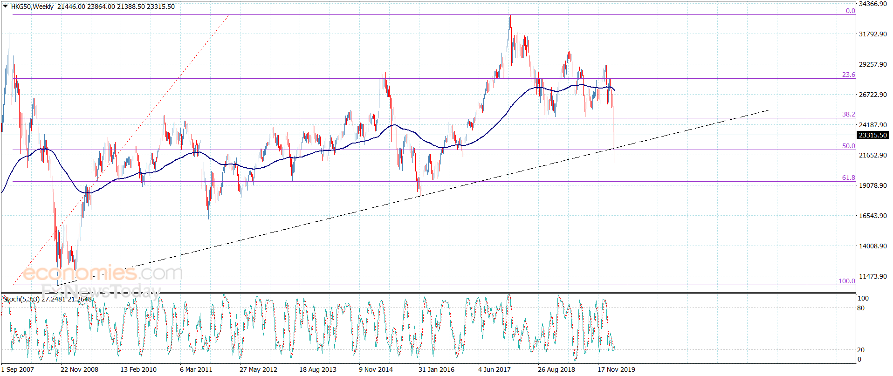893x376 pixels.
Task: Click the 26722.90 price axis value
Action: point(873,95)
